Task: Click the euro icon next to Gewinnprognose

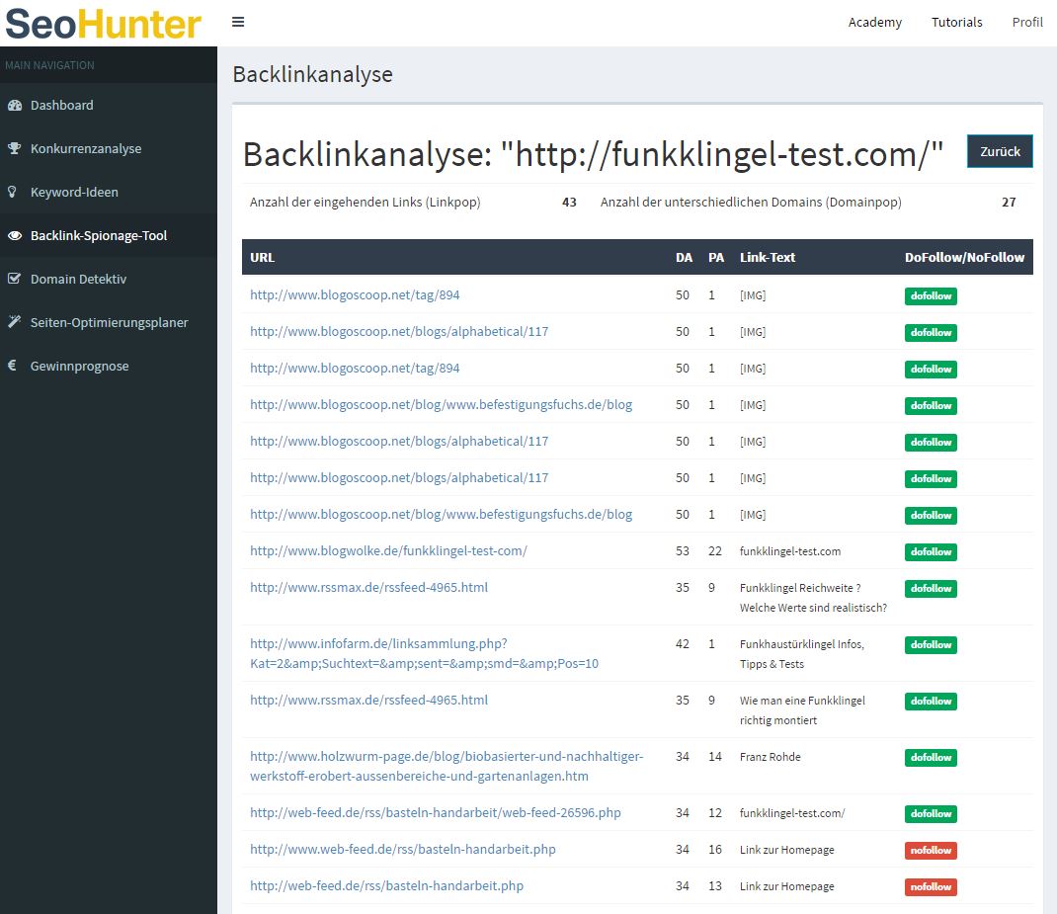Action: tap(12, 366)
